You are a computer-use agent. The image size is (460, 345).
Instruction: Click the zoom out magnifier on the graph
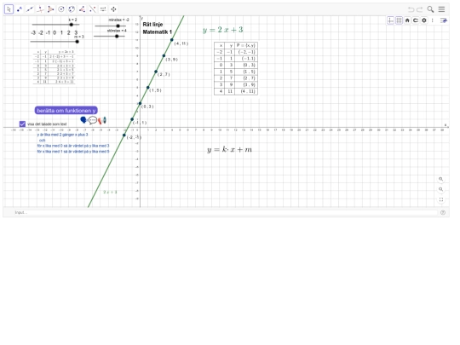coord(441,189)
